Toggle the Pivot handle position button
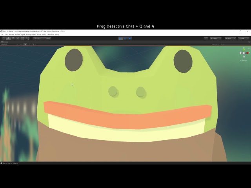 (37, 38)
